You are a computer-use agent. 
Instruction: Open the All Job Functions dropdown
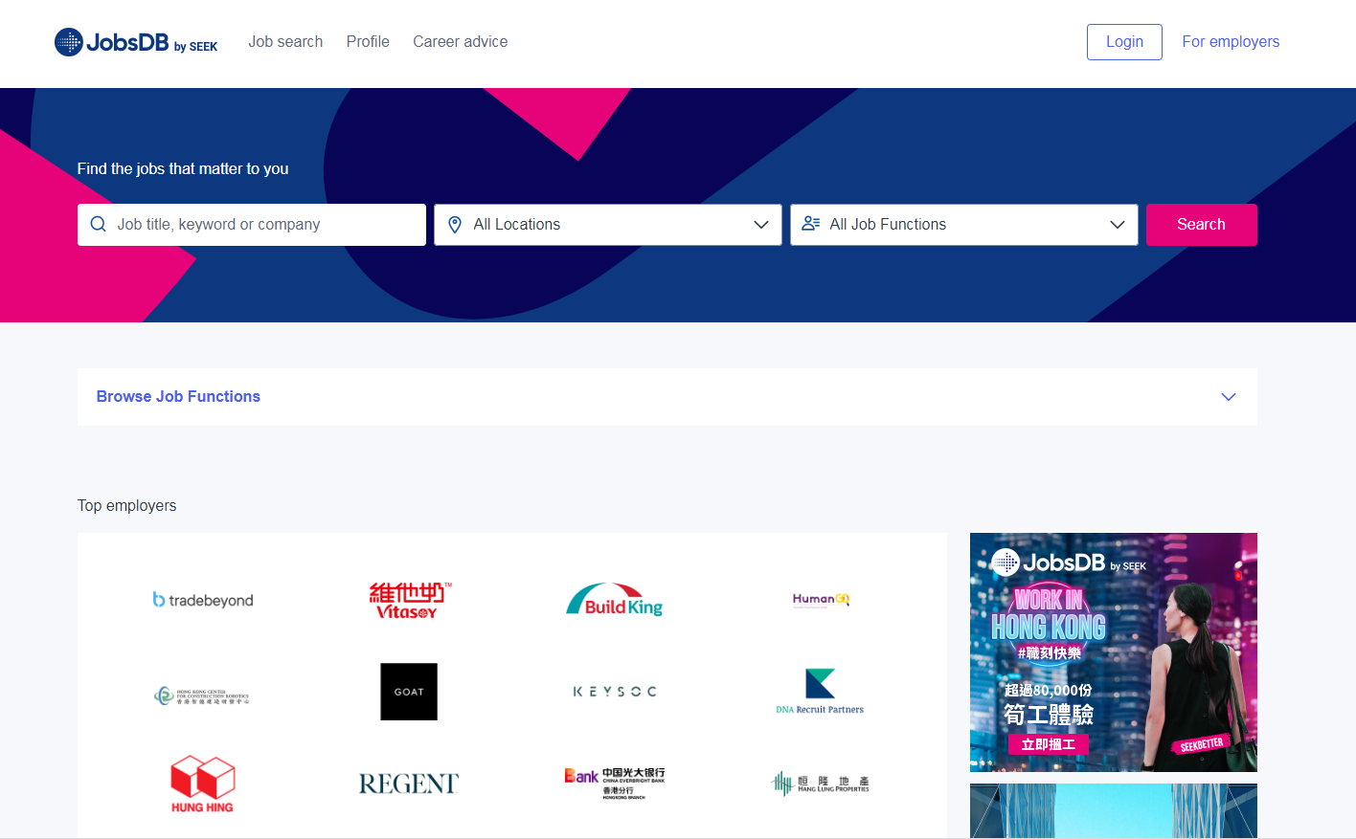[964, 225]
